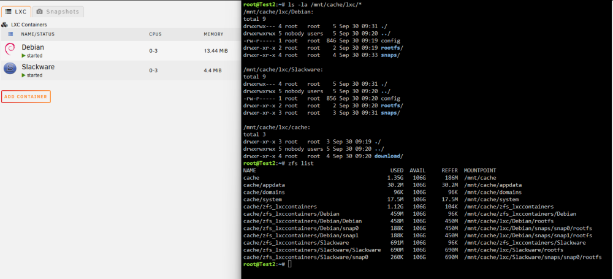
Task: Click the list icon on the LXC tab
Action: (8, 12)
